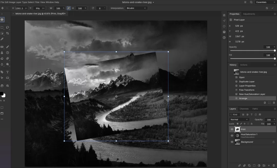Cancel transform with the circle-slash icon

pos(267,8)
